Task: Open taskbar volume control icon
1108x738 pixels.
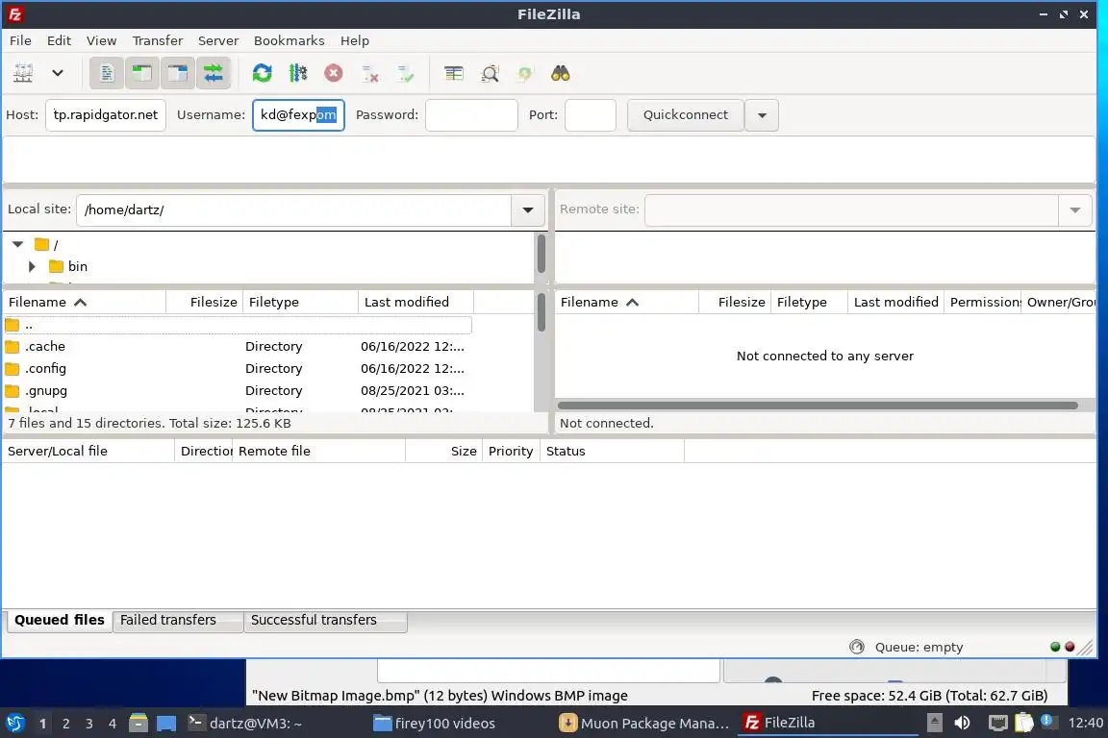Action: coord(962,724)
